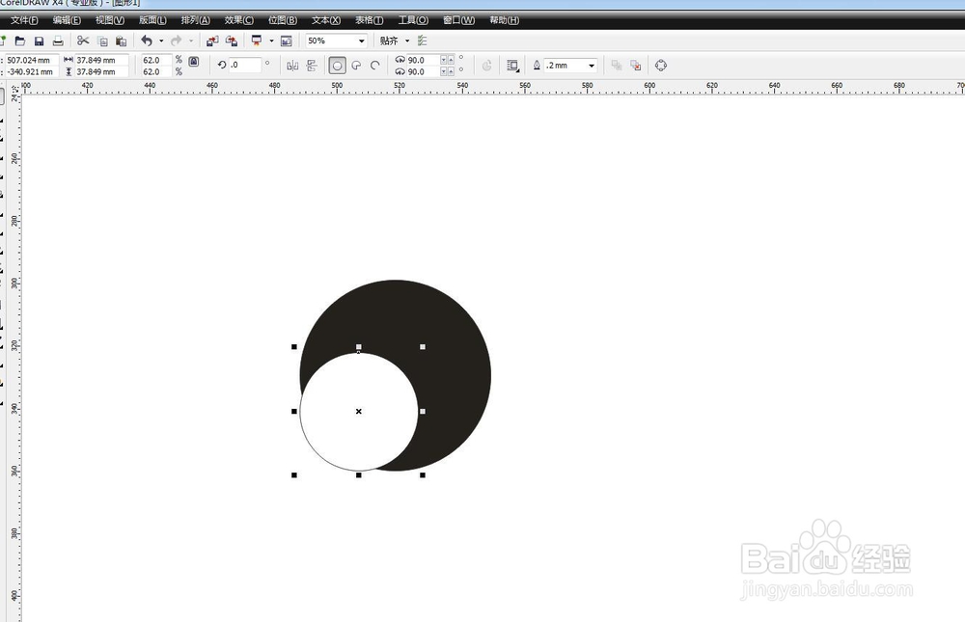The image size is (965, 622).
Task: Click the Options checklist icon
Action: 423,41
